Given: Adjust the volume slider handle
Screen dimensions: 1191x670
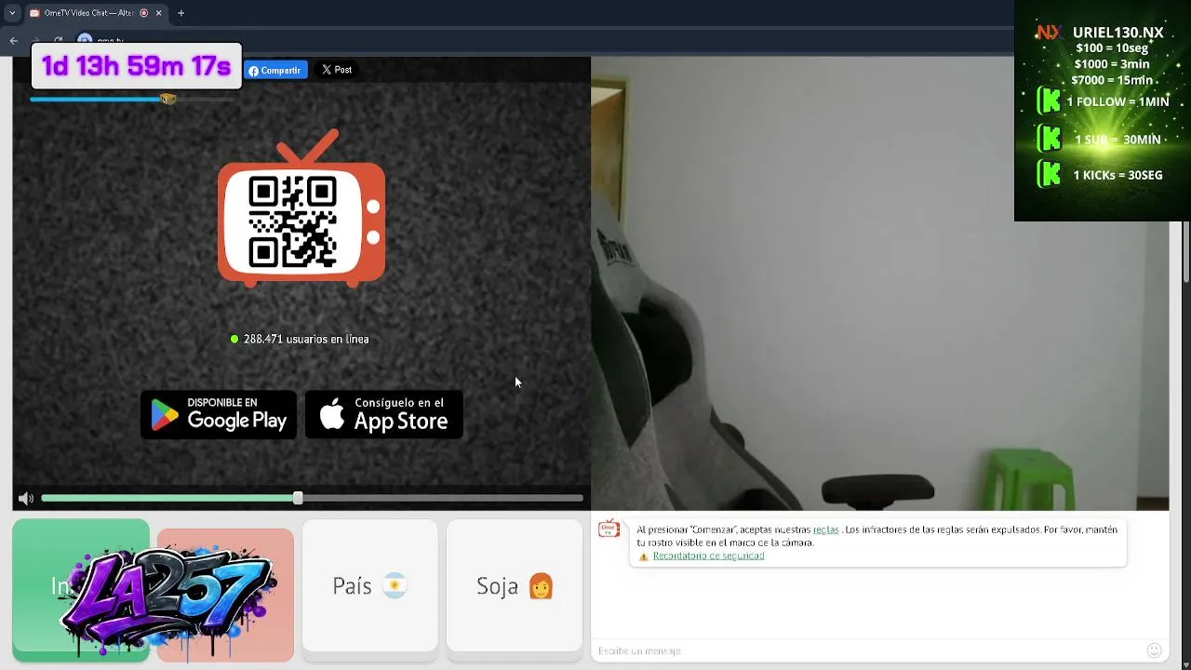Looking at the screenshot, I should tap(298, 499).
